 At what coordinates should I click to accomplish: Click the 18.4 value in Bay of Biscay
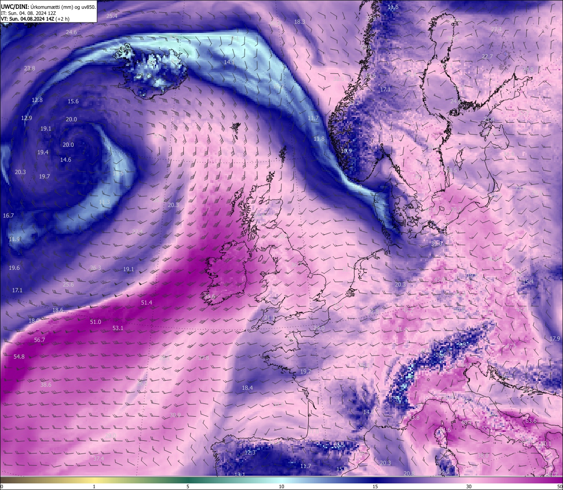tap(247, 388)
